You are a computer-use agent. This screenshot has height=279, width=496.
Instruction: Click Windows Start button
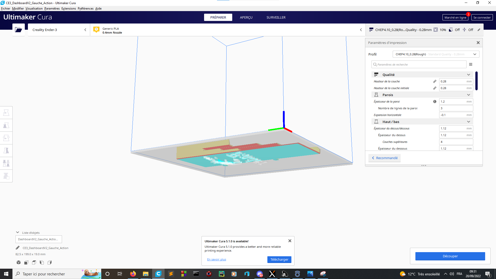pos(6,274)
